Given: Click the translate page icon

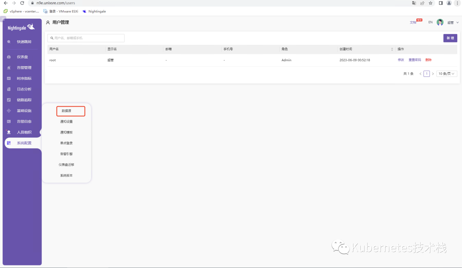Looking at the screenshot, I should point(414,3).
